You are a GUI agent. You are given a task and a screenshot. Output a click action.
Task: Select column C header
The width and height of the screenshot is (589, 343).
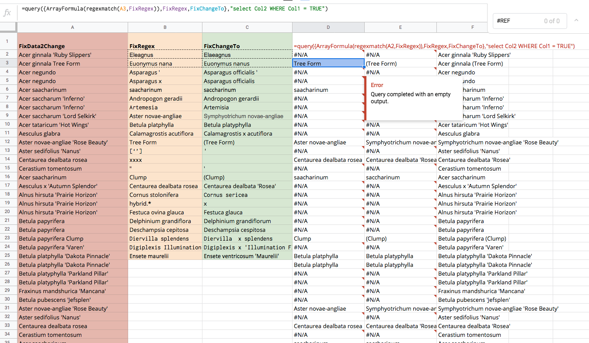(x=247, y=27)
